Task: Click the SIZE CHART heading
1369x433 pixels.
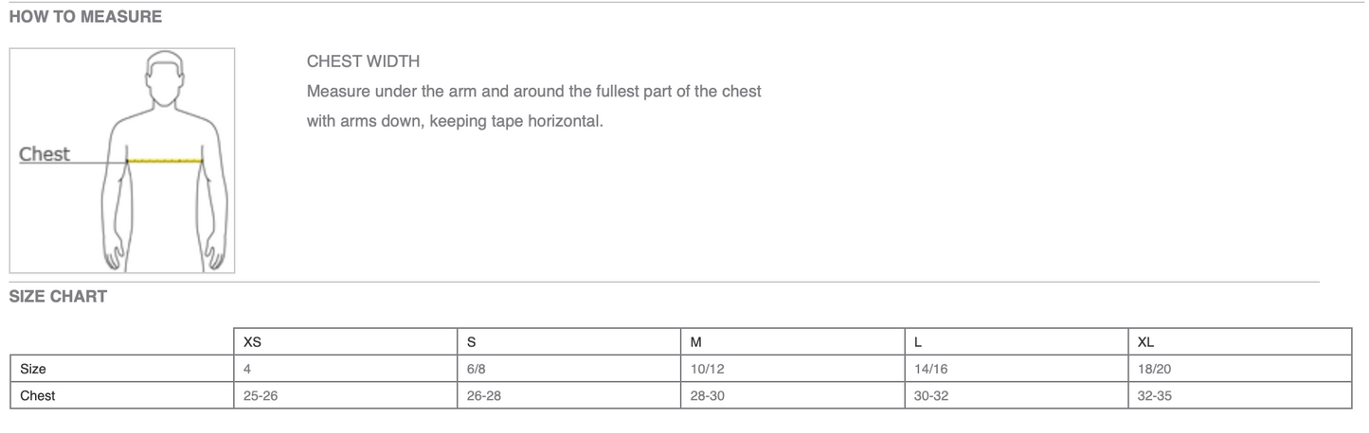Action: coord(58,296)
